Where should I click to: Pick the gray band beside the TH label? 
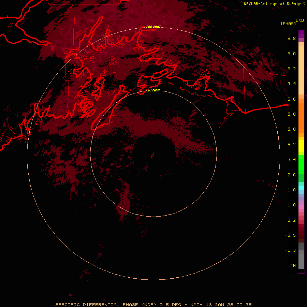[301, 261]
